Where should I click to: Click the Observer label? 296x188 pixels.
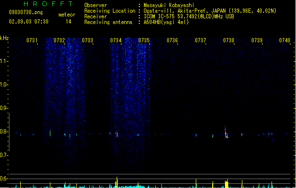[x=96, y=5]
